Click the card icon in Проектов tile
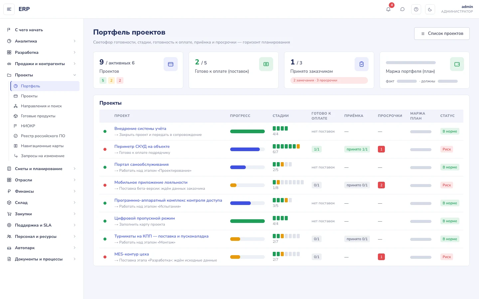479x299 pixels. [171, 64]
